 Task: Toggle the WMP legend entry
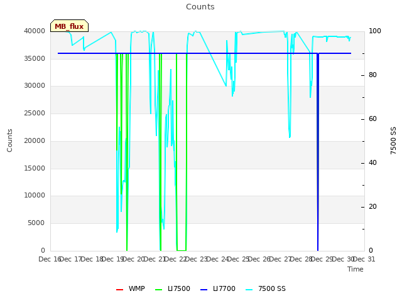(130, 288)
